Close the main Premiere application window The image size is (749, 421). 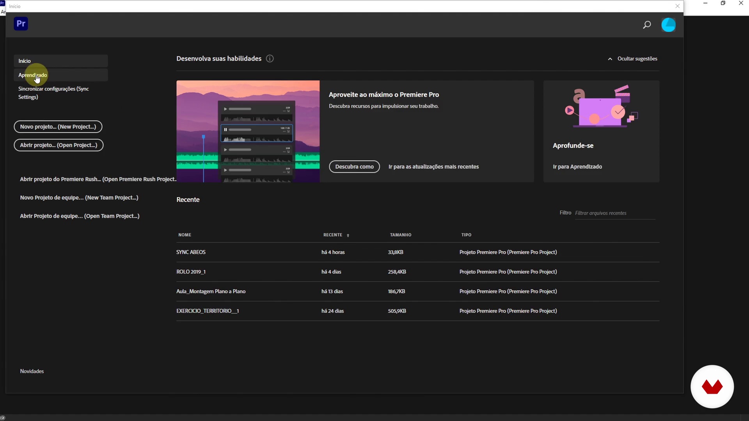click(741, 3)
